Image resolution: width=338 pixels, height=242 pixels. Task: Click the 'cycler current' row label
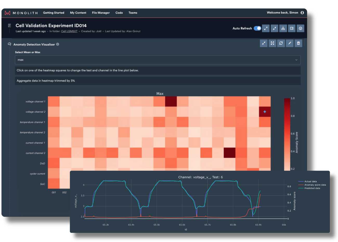(37, 174)
